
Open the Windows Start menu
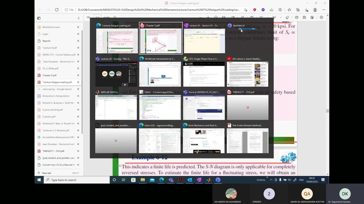pos(39,180)
